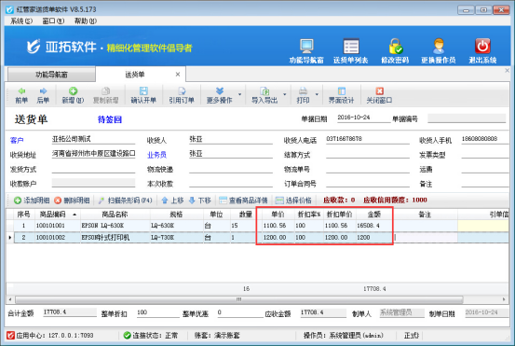The height and width of the screenshot is (346, 515).
Task: Click the 删除明细 button
Action: 72,201
